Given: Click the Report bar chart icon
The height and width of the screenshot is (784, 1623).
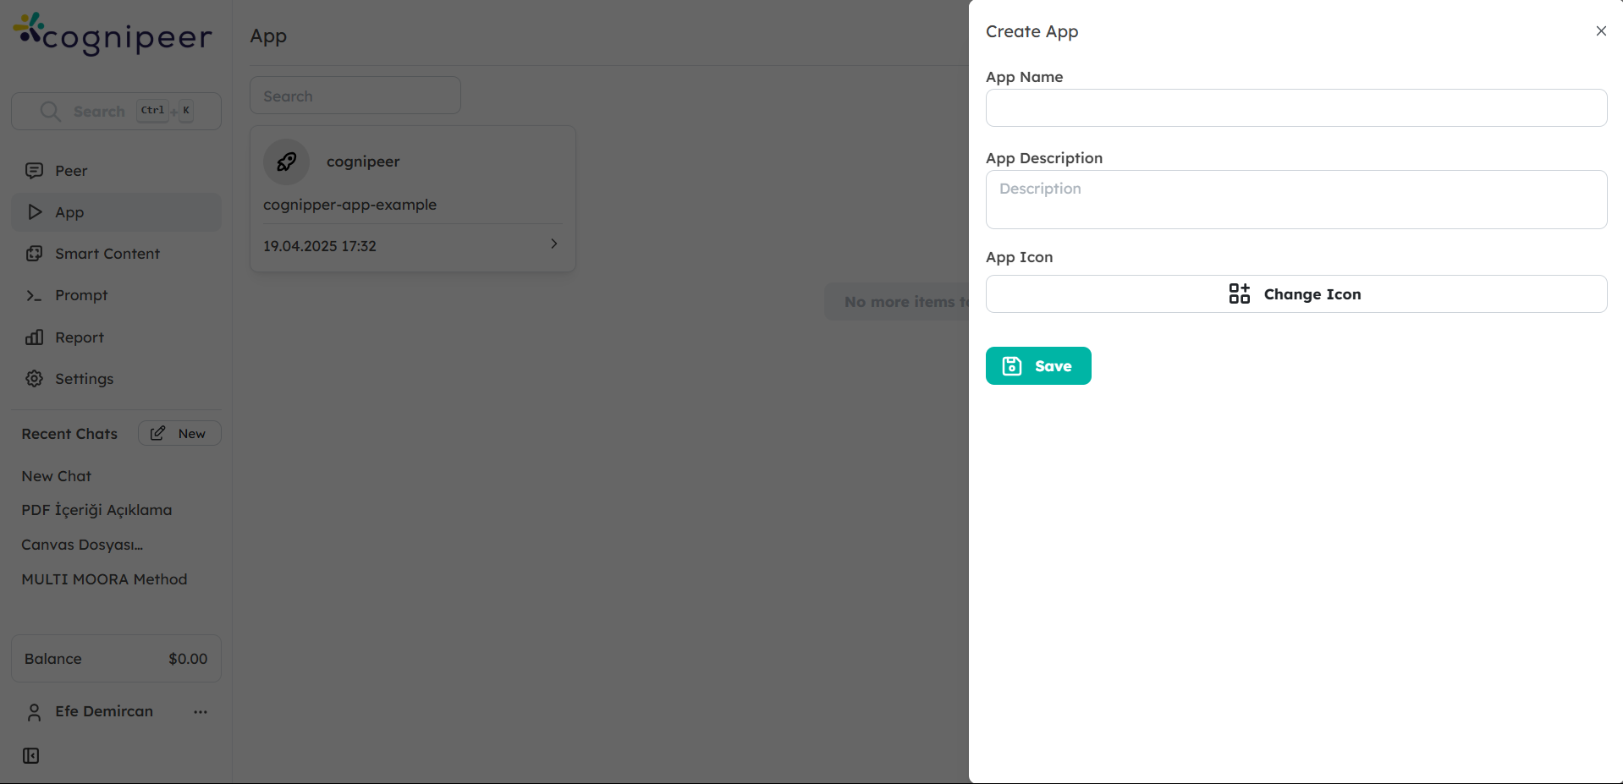Looking at the screenshot, I should click(34, 337).
